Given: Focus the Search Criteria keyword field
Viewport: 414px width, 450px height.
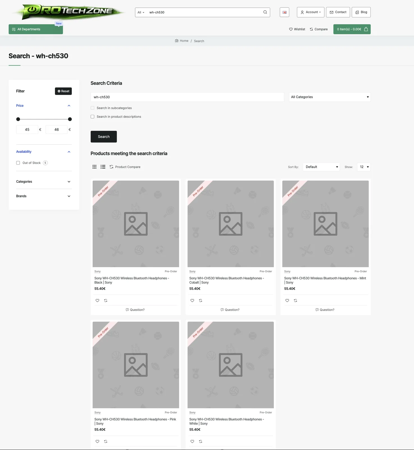Looking at the screenshot, I should point(187,97).
